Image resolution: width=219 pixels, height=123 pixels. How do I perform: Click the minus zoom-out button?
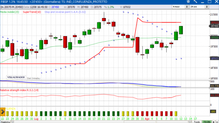(217, 122)
